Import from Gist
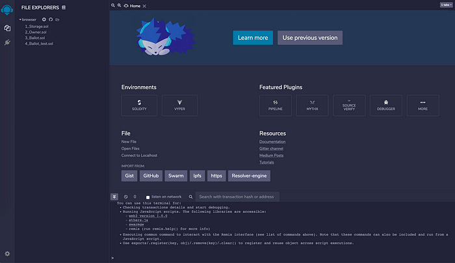Screen dimensions: 455x263 pyautogui.click(x=129, y=176)
